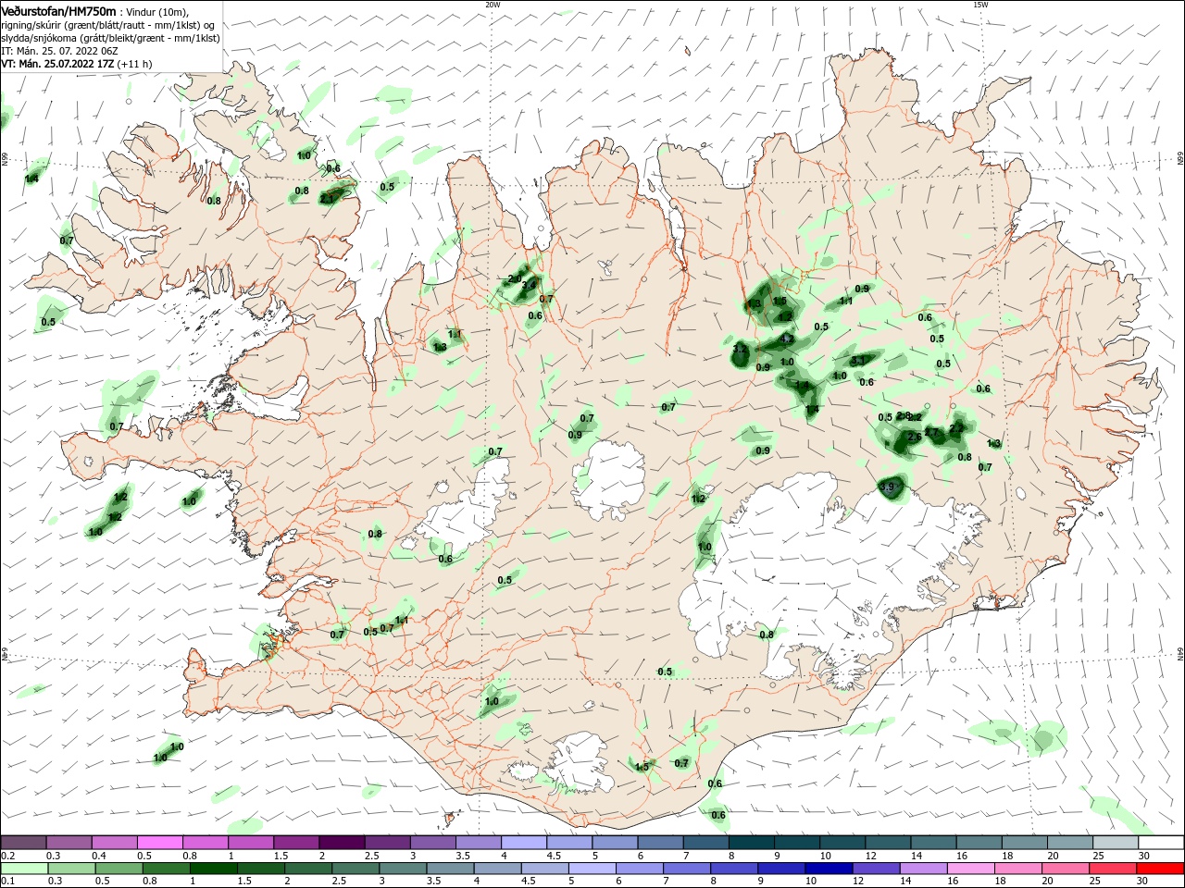Click the "0.1" label in the rain legend row

pyautogui.click(x=7, y=880)
